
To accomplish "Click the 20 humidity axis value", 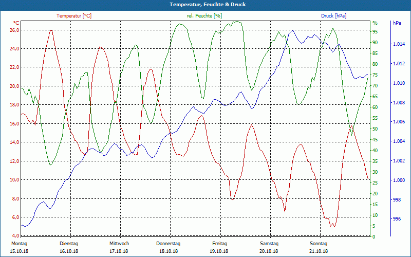I will 375,194.
